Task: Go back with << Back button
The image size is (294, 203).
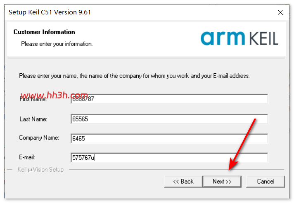Action: [183, 181]
